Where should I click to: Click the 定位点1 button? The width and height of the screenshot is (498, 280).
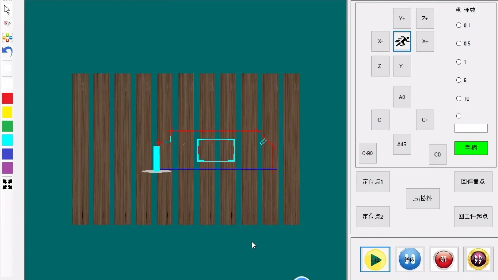373,182
